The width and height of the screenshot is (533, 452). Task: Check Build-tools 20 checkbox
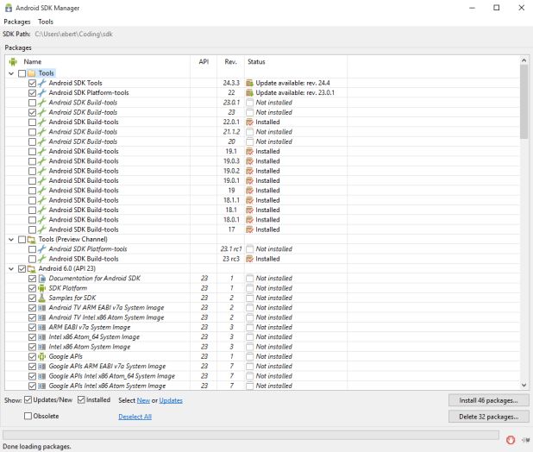(32, 141)
